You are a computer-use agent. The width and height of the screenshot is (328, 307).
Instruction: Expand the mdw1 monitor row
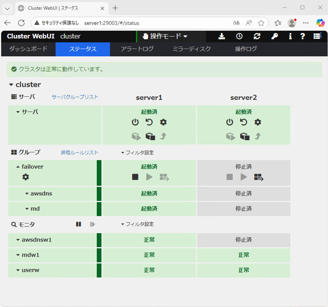click(18, 255)
